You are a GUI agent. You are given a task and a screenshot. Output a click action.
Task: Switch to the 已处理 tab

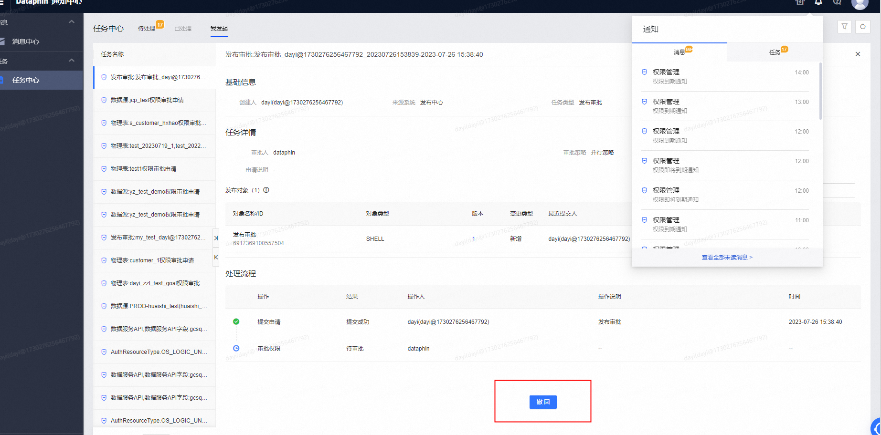(183, 29)
